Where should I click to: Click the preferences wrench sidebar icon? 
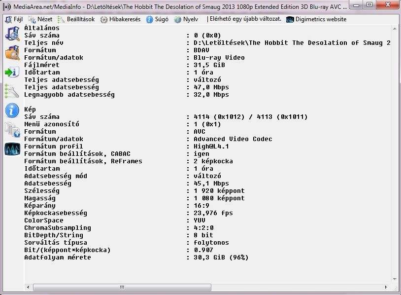tap(12, 91)
